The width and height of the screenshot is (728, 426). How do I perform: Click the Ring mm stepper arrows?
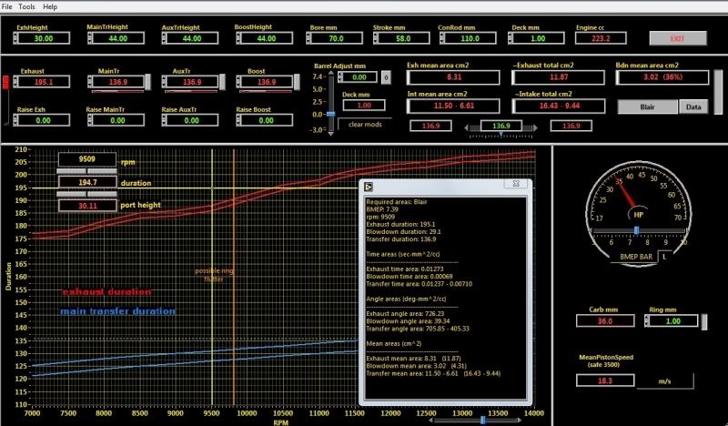pyautogui.click(x=647, y=320)
